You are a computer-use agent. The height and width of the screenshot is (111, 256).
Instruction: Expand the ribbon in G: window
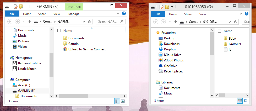pyautogui.click(x=241, y=14)
